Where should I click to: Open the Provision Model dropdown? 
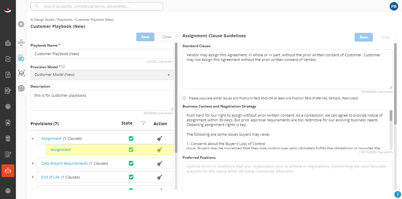tap(102, 75)
